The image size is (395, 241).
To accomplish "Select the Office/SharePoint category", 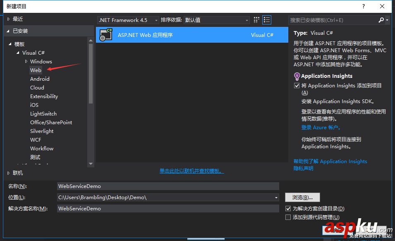I will [x=51, y=122].
